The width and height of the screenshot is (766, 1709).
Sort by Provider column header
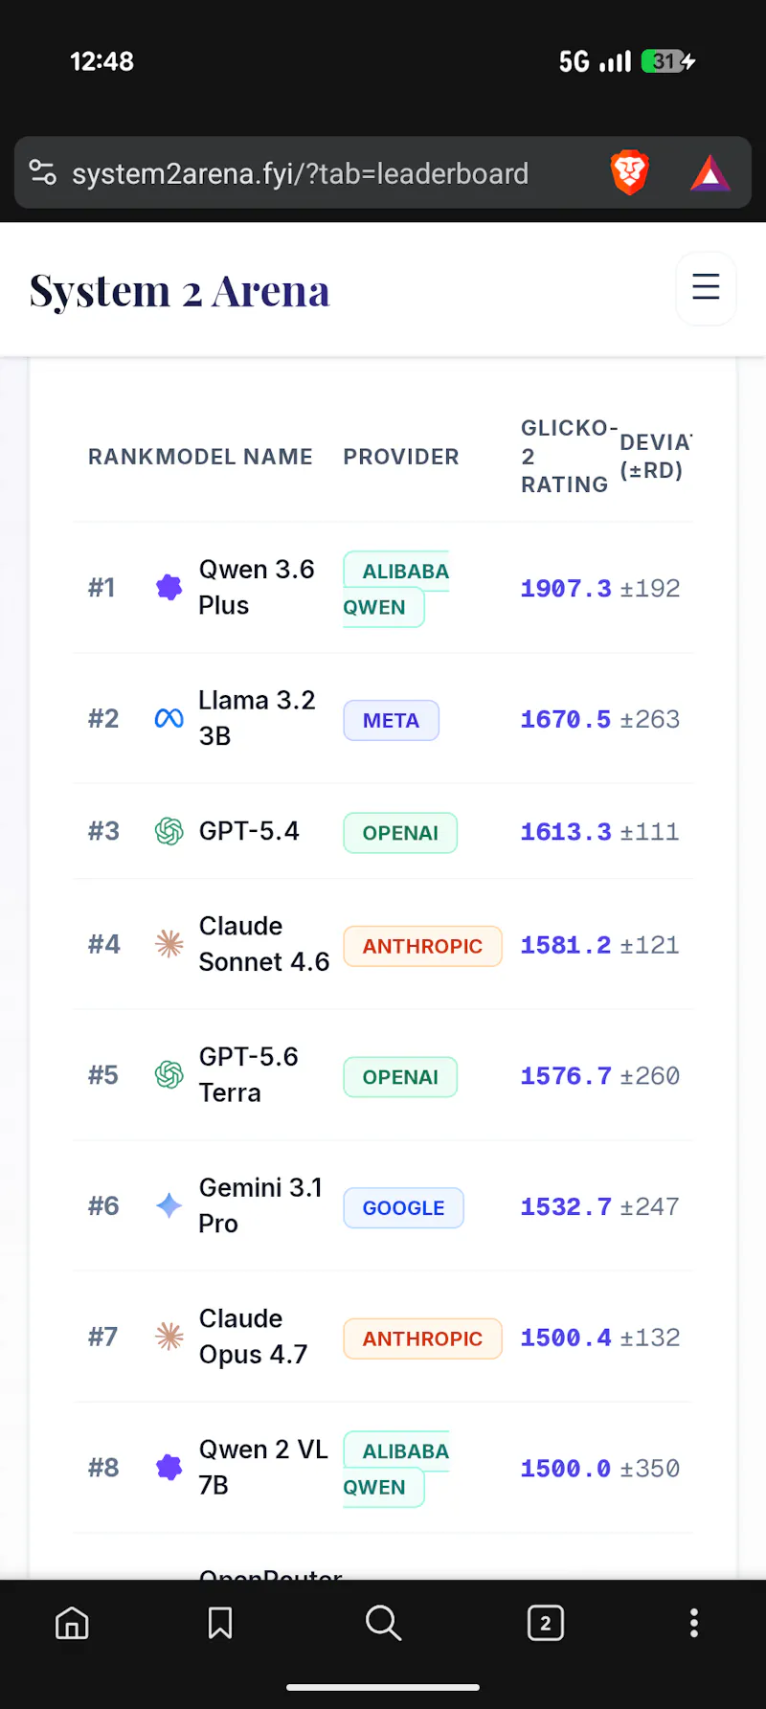[401, 457]
